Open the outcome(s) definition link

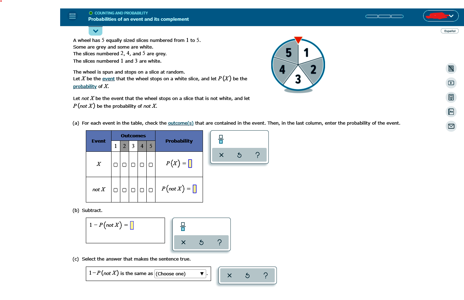[181, 123]
